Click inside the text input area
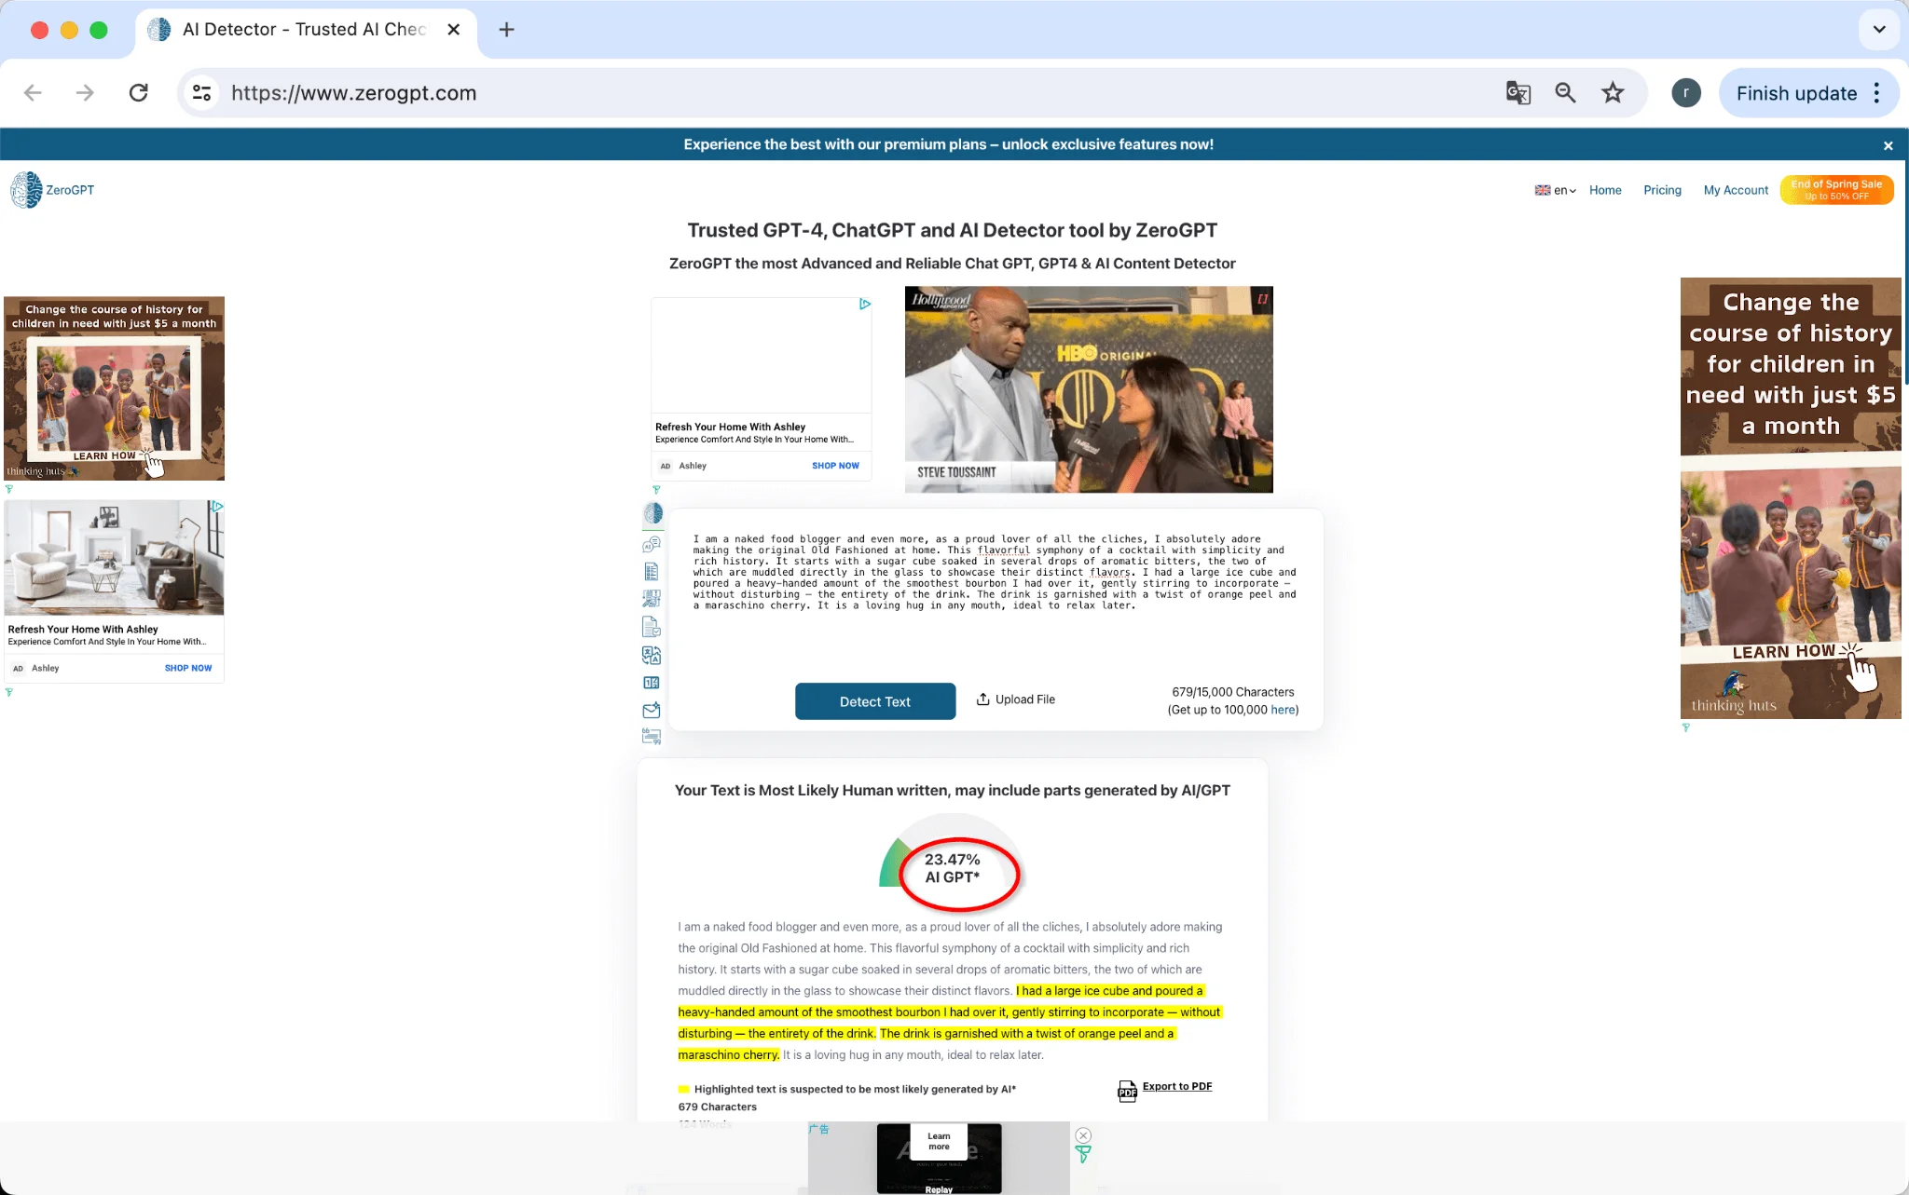 click(996, 596)
